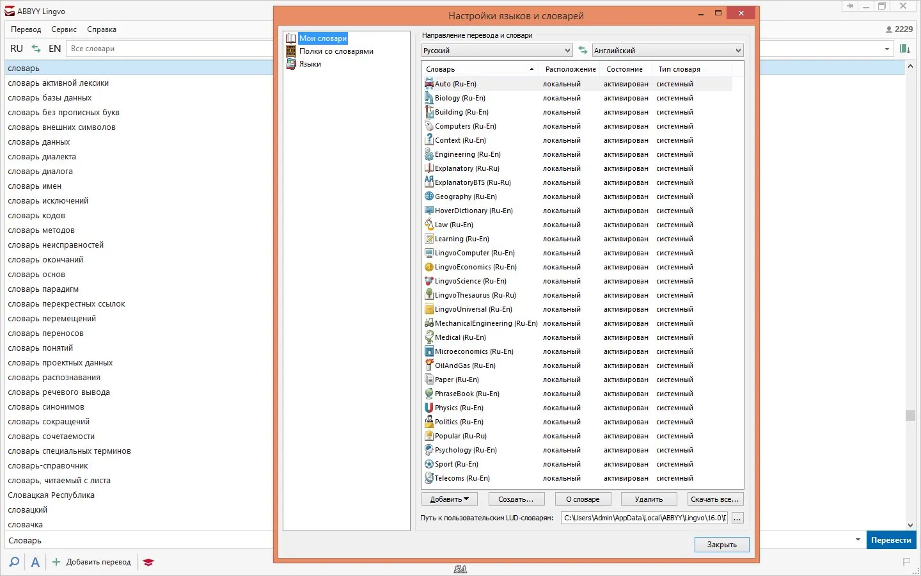Select Полки со словарями in the tree
Screen dimensions: 921x576
[x=336, y=51]
